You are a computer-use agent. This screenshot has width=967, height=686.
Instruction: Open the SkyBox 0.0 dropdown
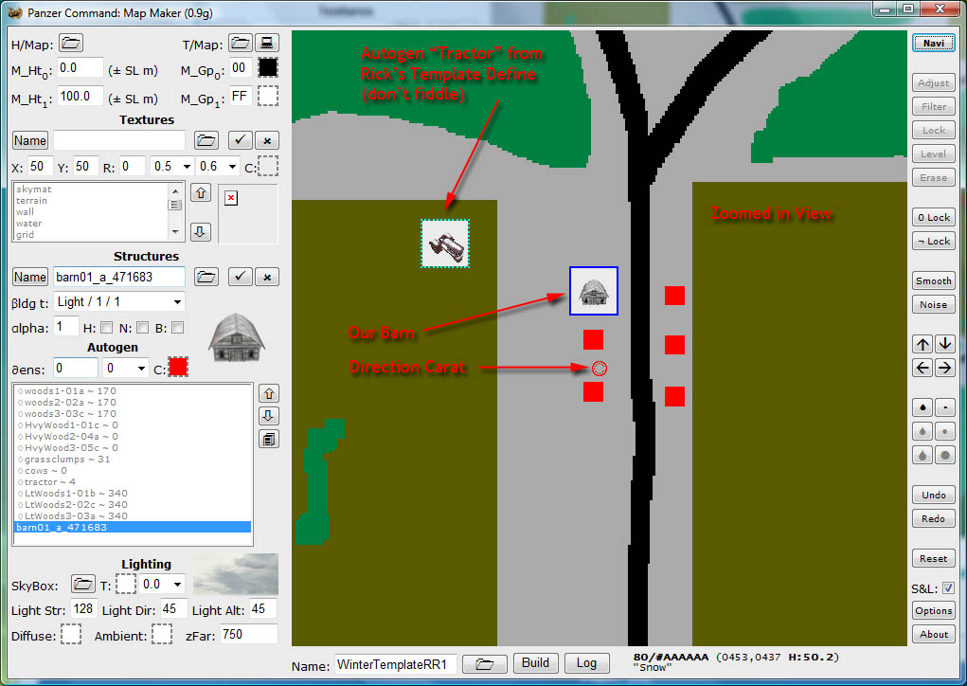tap(162, 584)
